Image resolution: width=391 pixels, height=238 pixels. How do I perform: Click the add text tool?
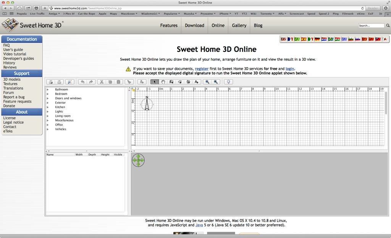coord(197,82)
